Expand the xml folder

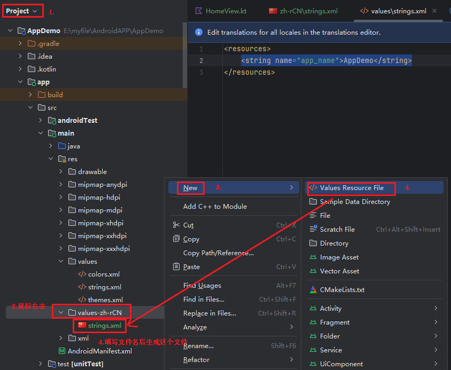(61, 338)
